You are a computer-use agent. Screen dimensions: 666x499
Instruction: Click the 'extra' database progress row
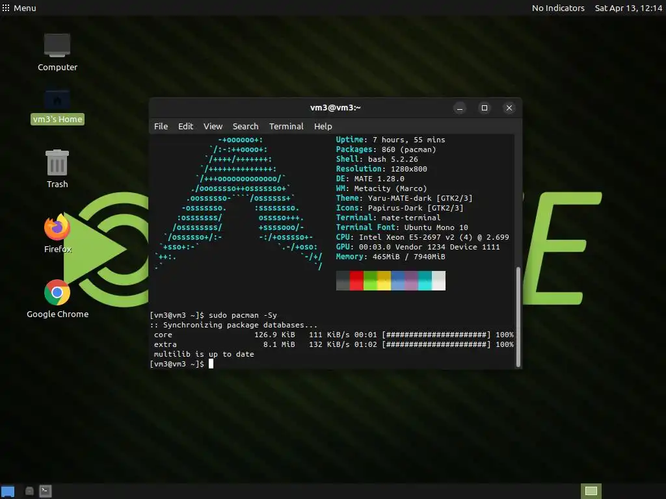(334, 344)
